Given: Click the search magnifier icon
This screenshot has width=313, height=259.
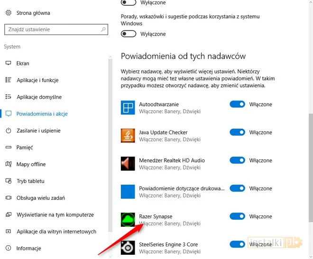Looking at the screenshot, I should tap(103, 29).
